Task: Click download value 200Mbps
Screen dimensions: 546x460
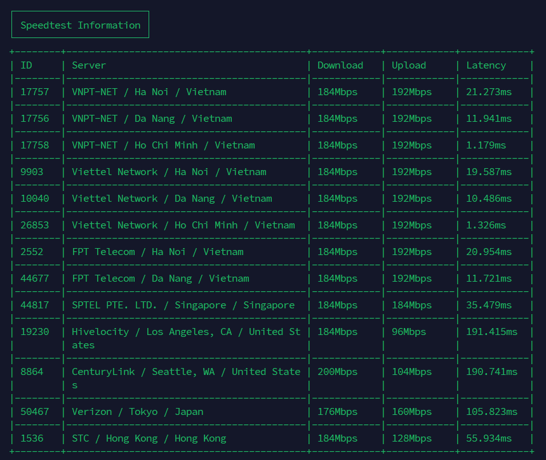Action: (x=337, y=372)
